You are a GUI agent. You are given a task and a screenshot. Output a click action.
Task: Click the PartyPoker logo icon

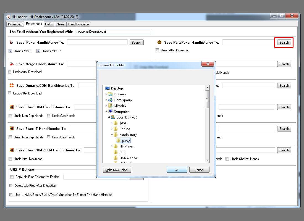click(x=159, y=43)
